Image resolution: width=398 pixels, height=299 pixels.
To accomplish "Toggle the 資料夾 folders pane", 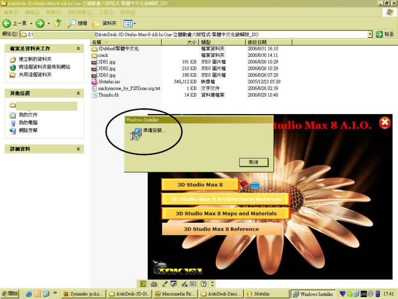I will [x=104, y=23].
